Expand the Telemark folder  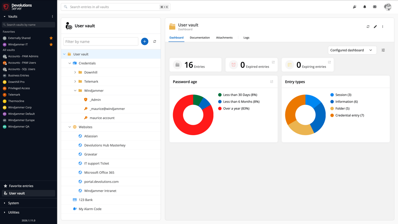point(75,82)
